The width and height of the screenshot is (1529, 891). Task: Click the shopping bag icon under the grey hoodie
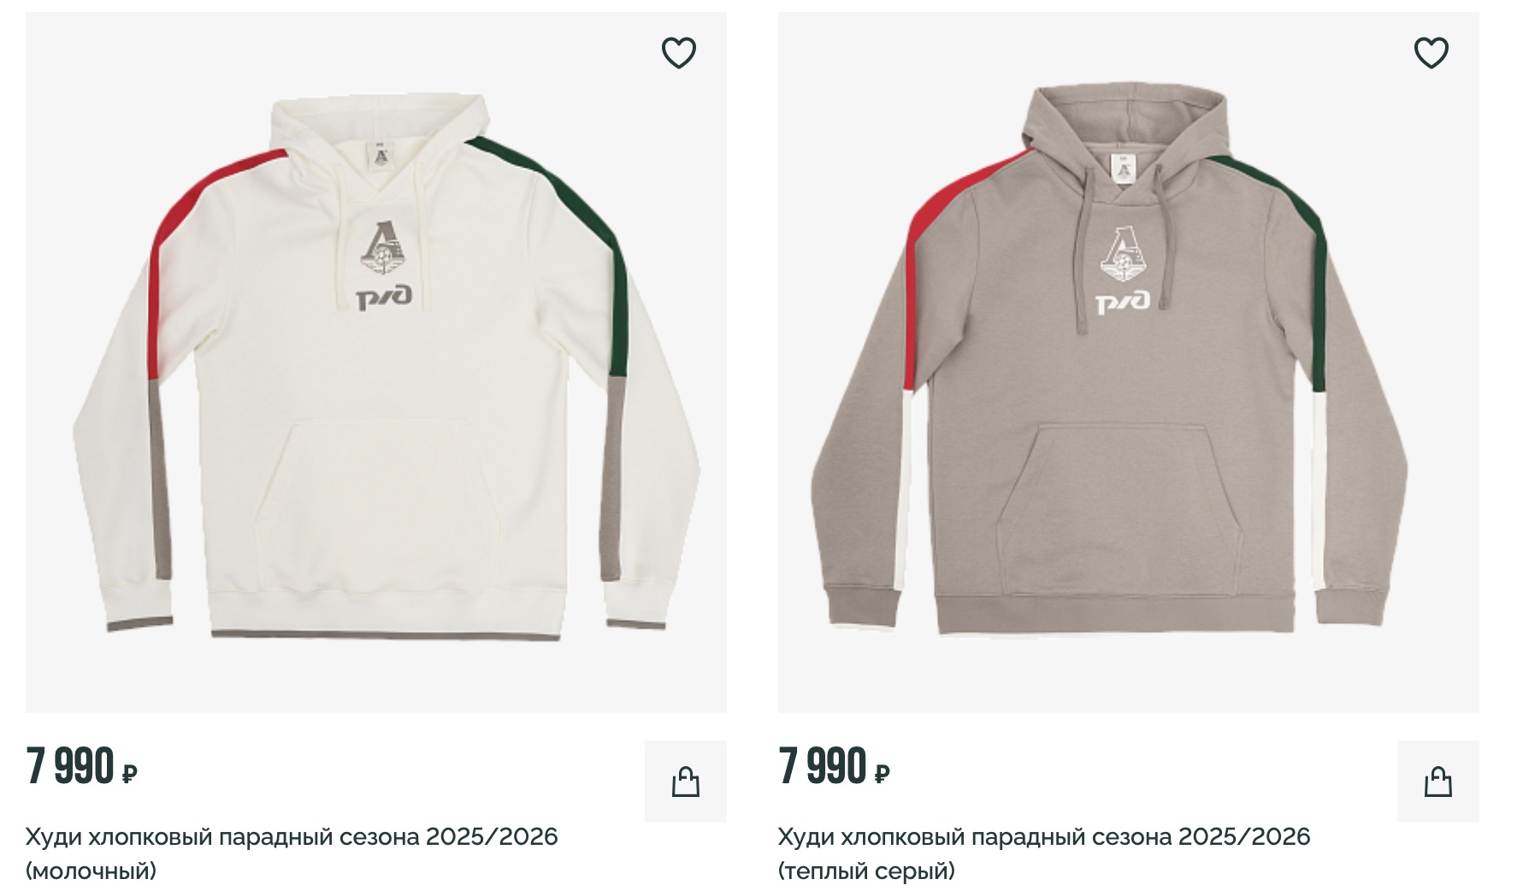click(x=1440, y=780)
